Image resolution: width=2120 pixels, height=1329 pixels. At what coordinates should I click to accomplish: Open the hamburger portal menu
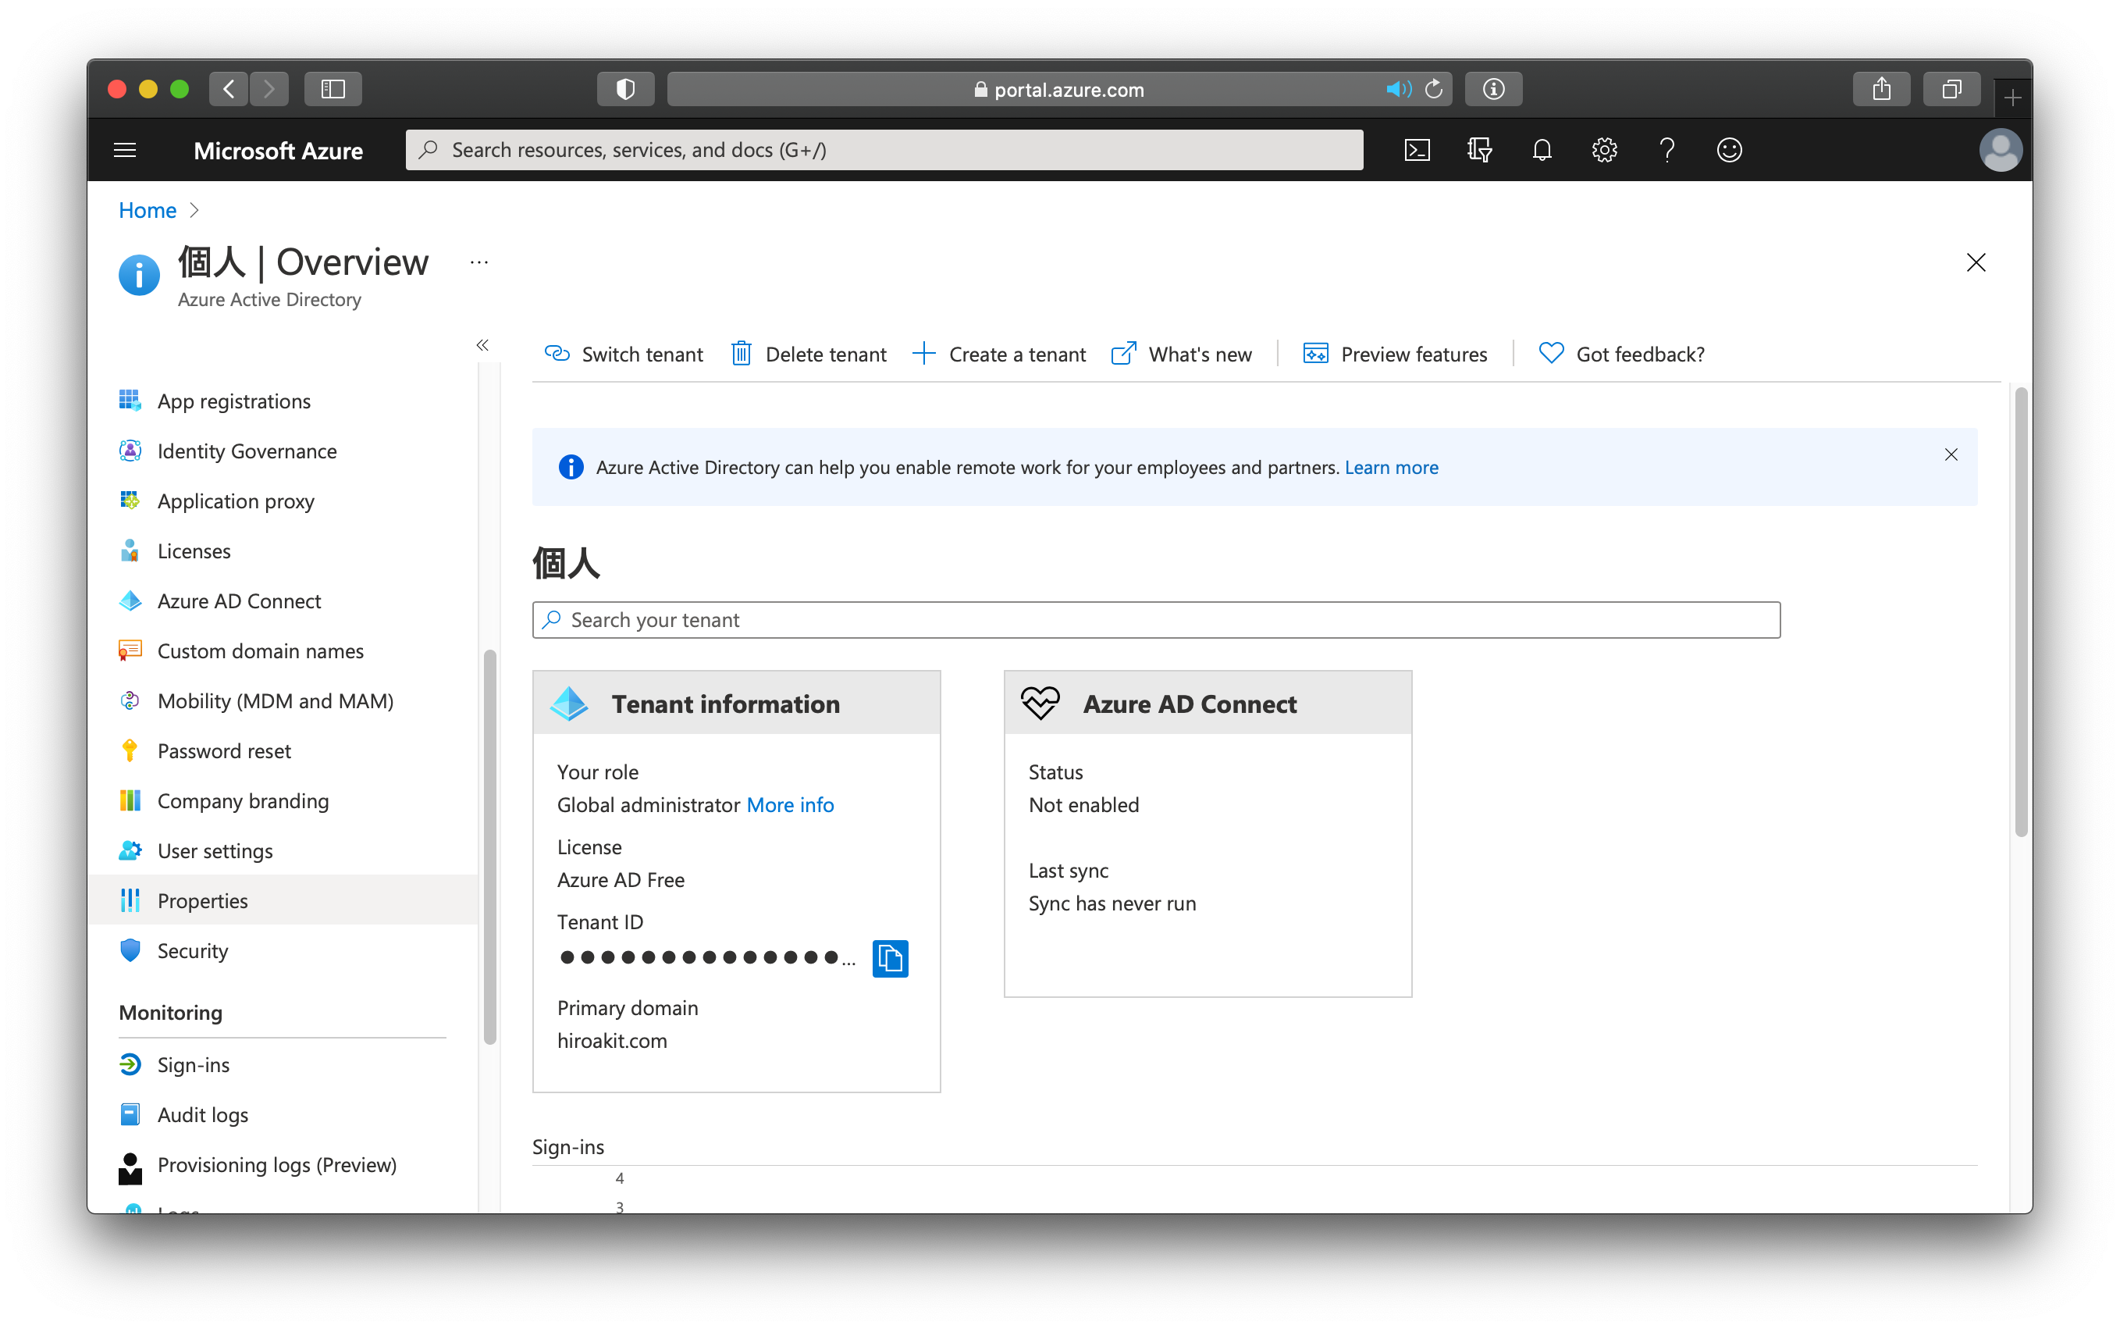125,150
